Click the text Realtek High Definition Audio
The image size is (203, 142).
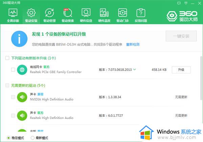(51, 118)
